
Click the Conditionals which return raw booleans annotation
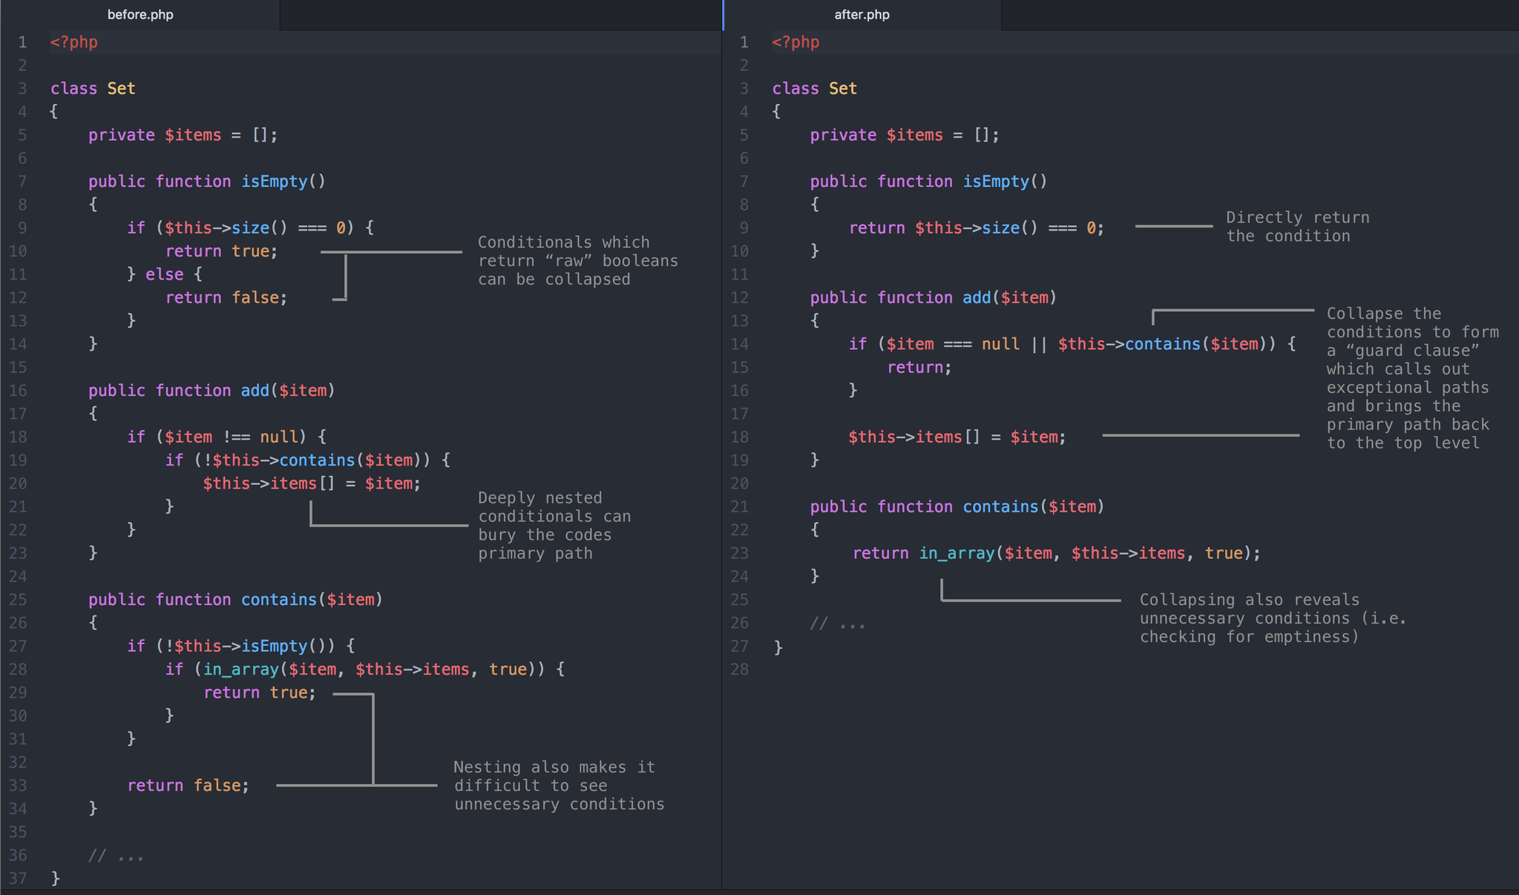point(577,260)
